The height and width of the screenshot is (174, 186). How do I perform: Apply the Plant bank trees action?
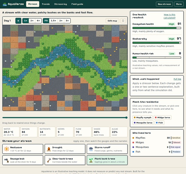[107, 160]
